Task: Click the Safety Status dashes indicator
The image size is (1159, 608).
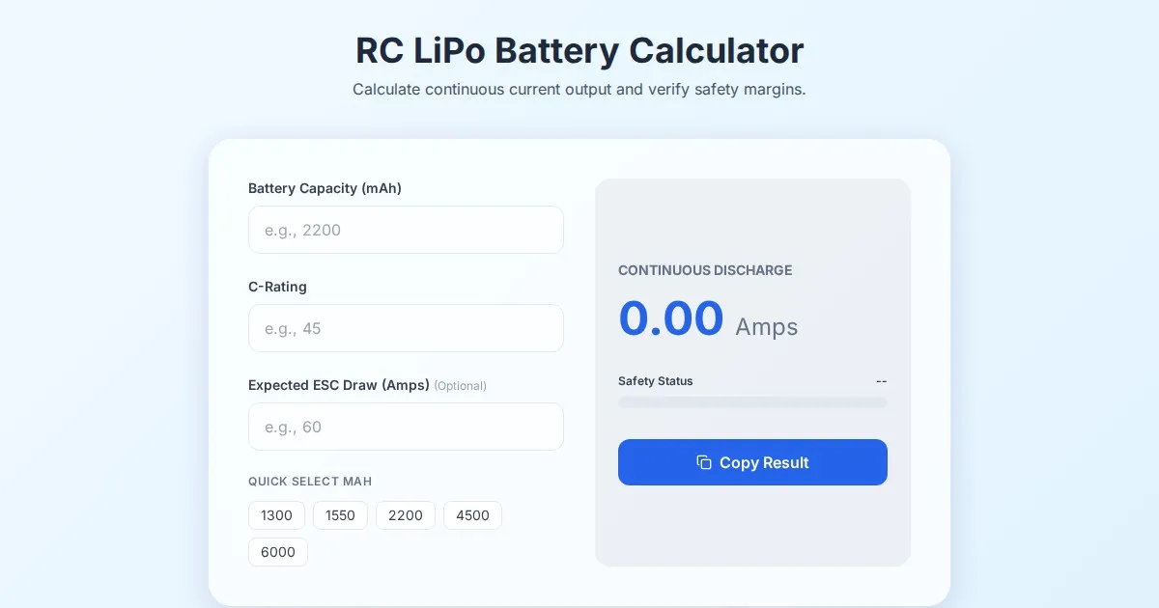Action: coord(881,381)
